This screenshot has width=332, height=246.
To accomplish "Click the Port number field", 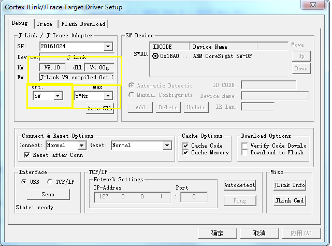I will (x=194, y=197).
